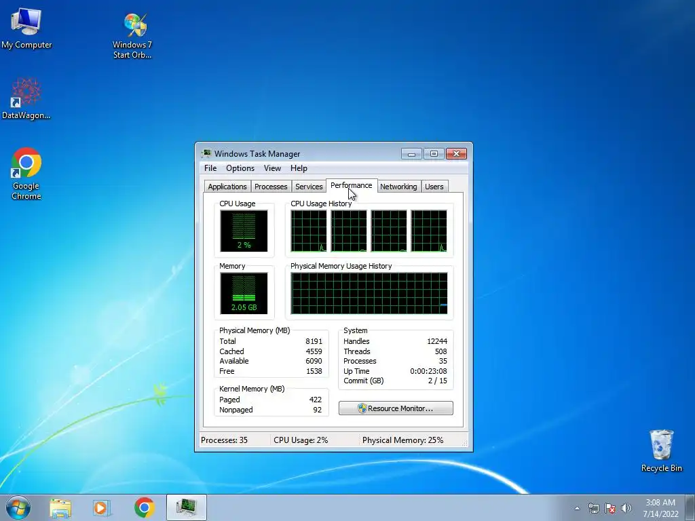This screenshot has width=695, height=521.
Task: Click Threads value 508
Action: tap(441, 351)
